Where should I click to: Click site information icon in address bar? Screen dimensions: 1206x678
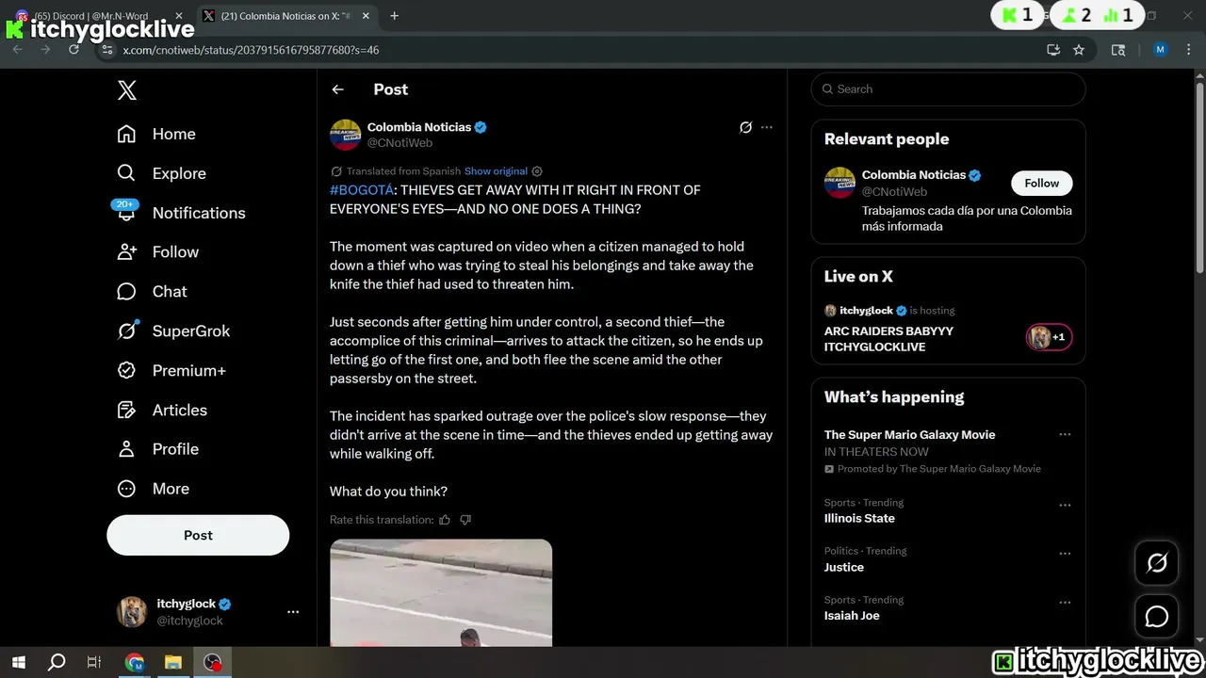click(107, 50)
